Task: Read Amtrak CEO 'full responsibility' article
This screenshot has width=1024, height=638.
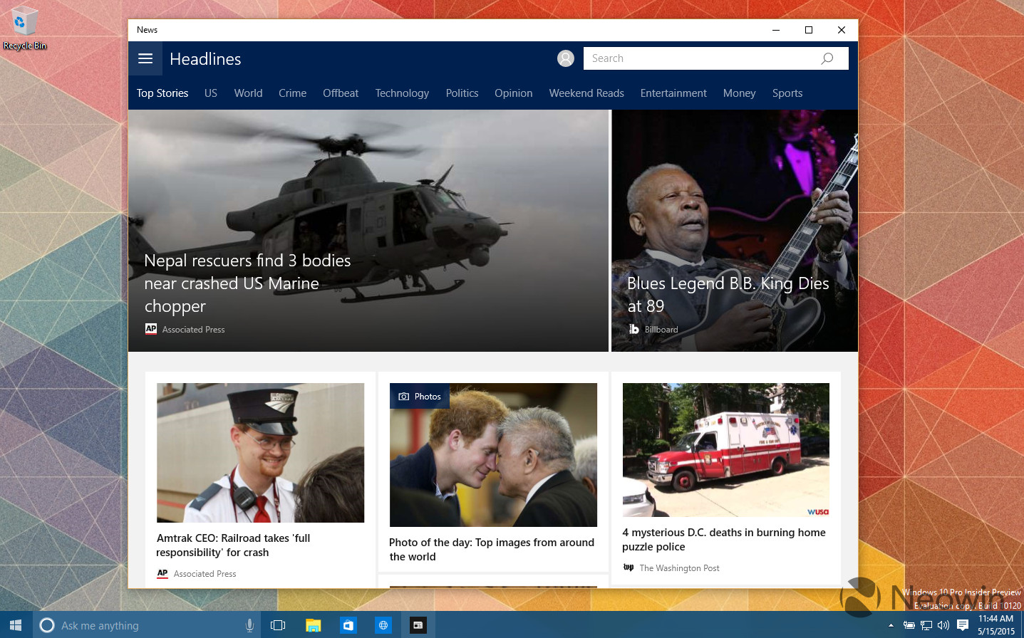Action: pyautogui.click(x=233, y=545)
